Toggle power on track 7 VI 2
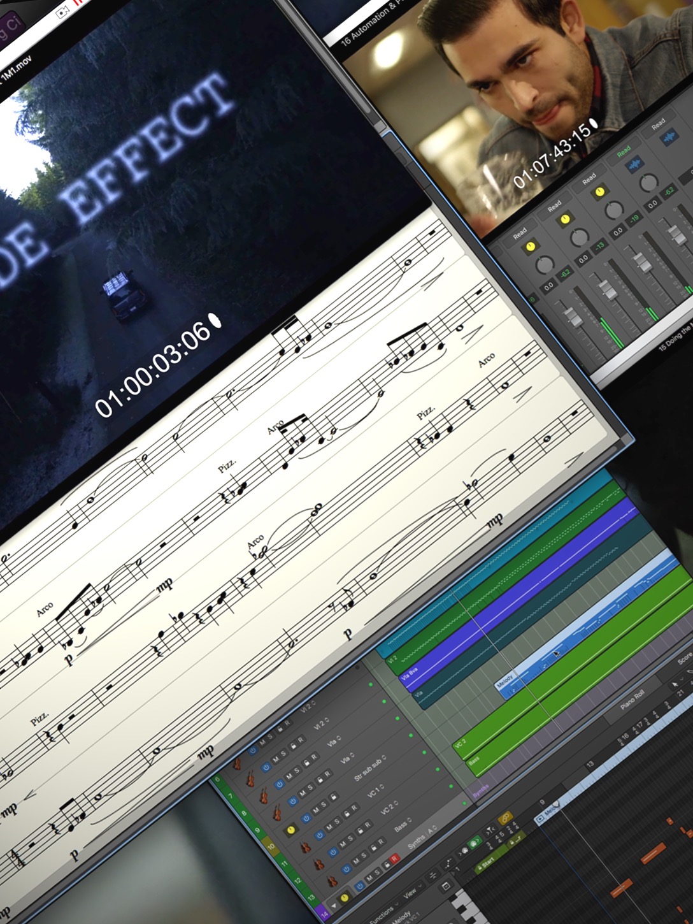Viewport: 693px width, 924px height. click(266, 767)
